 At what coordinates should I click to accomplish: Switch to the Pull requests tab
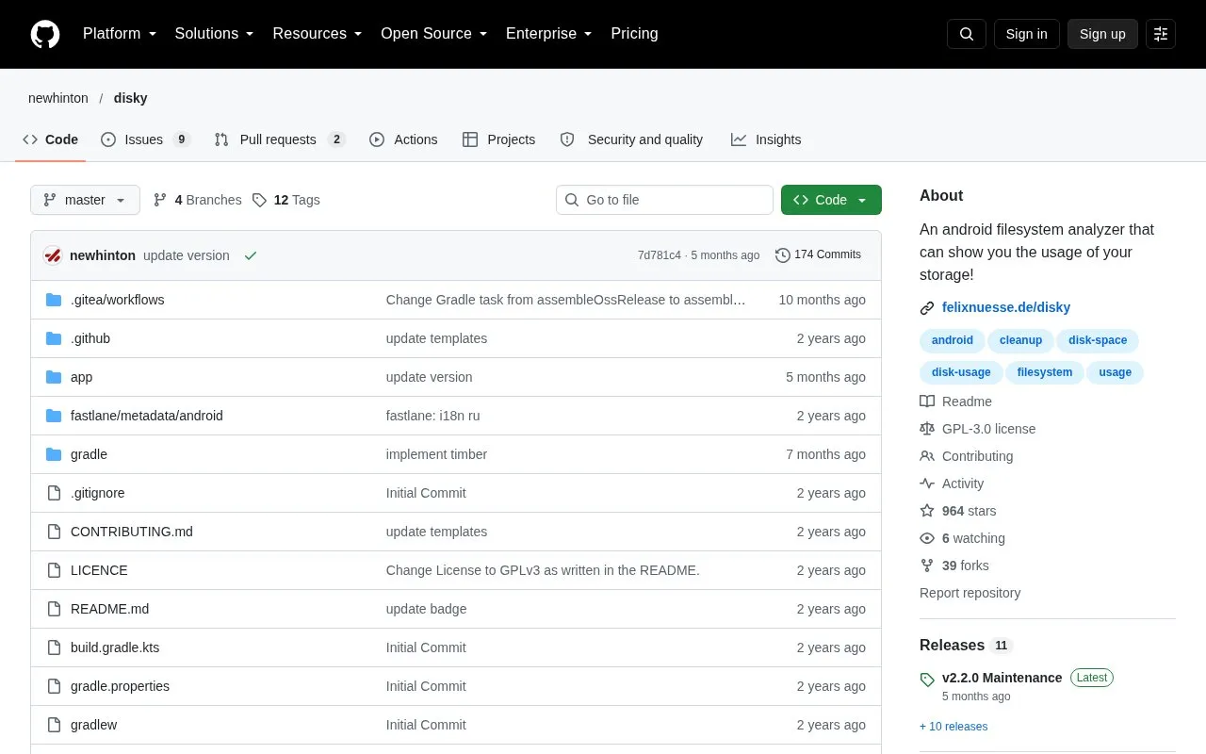point(280,139)
